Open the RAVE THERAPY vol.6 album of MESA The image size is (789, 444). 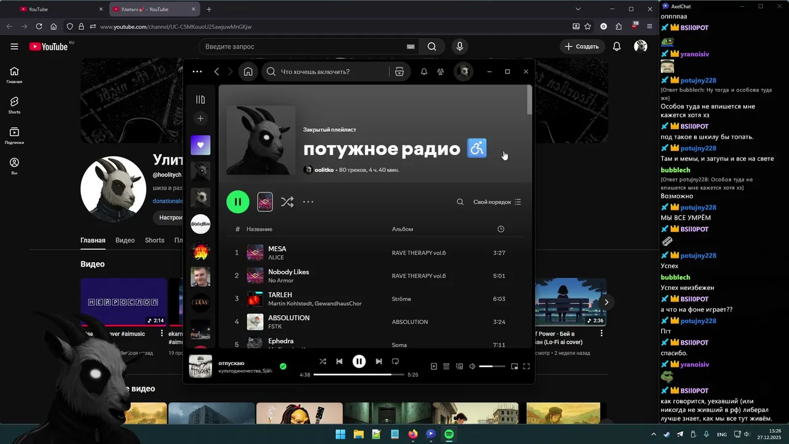[419, 253]
